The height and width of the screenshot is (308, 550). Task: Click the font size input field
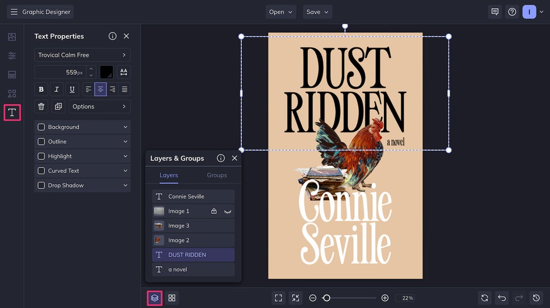(x=58, y=73)
